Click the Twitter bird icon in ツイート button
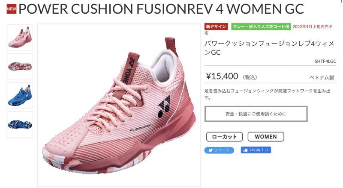 211,150
